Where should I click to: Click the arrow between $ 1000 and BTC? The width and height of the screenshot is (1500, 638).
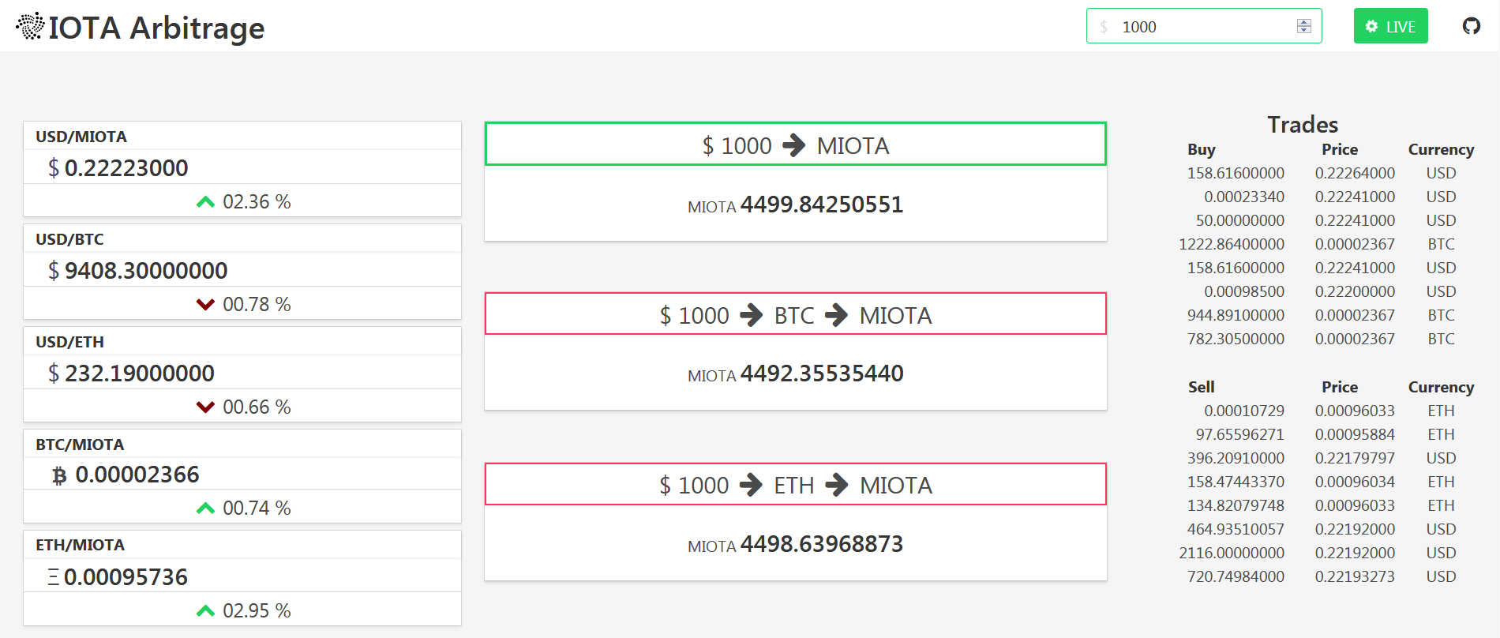click(752, 315)
